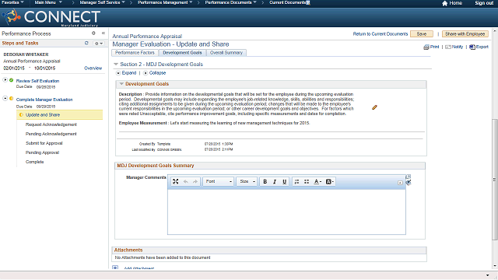Click the printer icon next to Print
Image resolution: width=498 pixels, height=280 pixels.
(426, 47)
